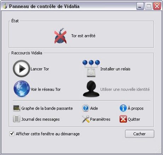The width and height of the screenshot is (163, 155).
Task: Click the black silhouette new identity icon
Action: (x=91, y=89)
